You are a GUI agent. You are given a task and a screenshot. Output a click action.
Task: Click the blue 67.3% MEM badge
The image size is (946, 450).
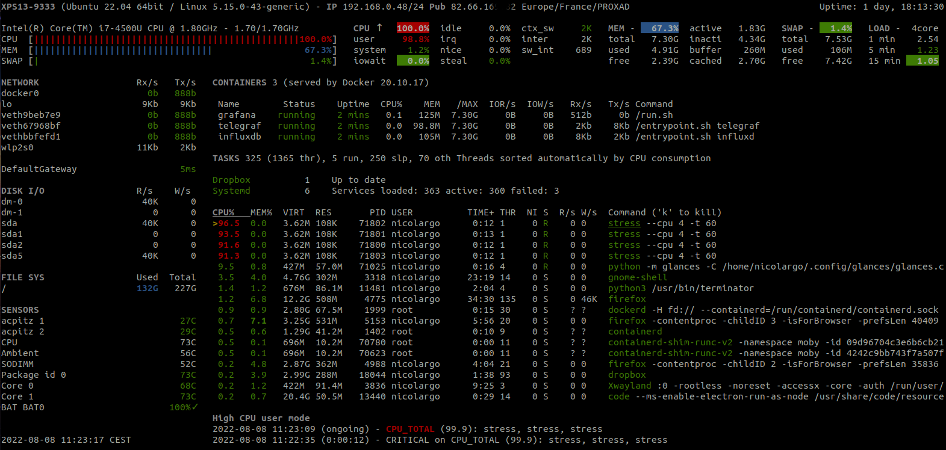pos(660,28)
